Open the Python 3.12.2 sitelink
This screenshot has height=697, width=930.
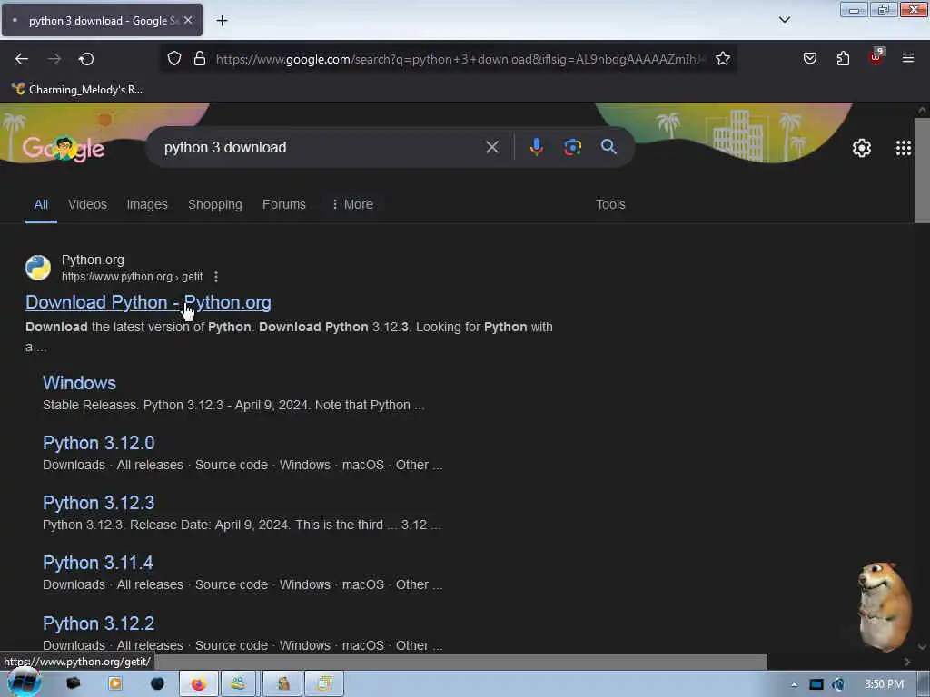click(x=98, y=623)
